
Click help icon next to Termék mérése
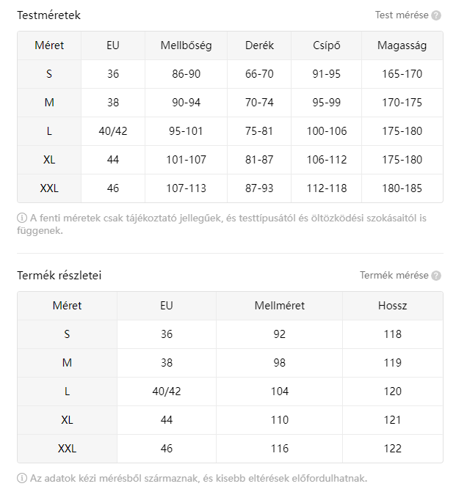(436, 276)
